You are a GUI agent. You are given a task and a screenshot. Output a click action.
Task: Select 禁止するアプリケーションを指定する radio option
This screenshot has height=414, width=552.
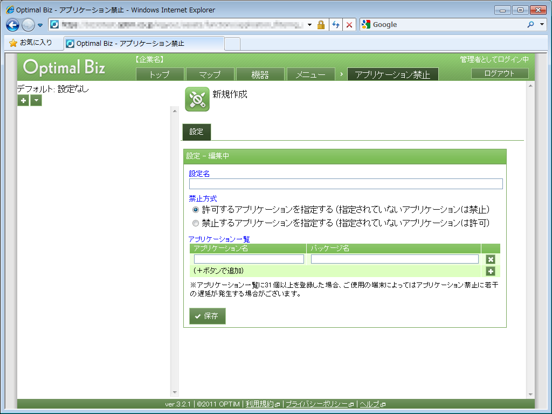[195, 223]
